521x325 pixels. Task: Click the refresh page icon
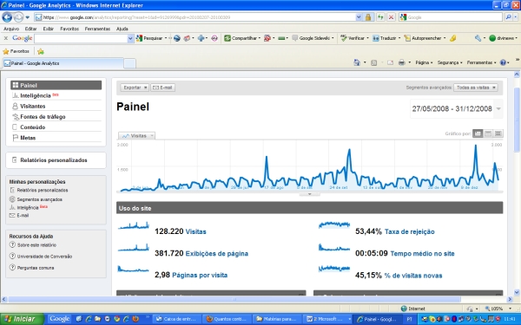380,17
